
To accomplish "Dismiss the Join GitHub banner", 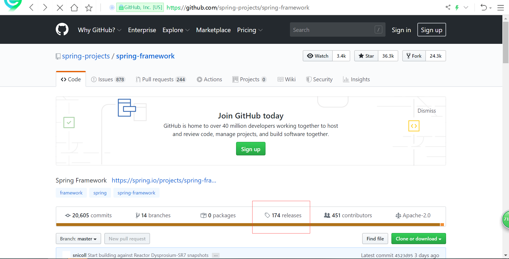I will (426, 111).
